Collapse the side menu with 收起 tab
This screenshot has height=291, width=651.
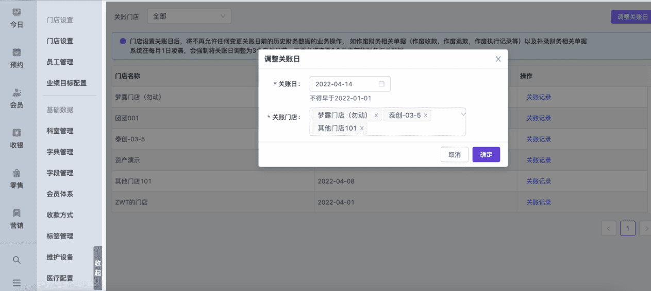(x=97, y=268)
